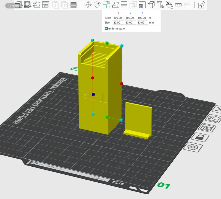Open the Seam Painting tool
Viewport: 221px width, 199px height.
[x=151, y=5]
